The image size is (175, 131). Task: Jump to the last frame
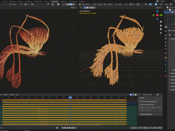pos(75,128)
